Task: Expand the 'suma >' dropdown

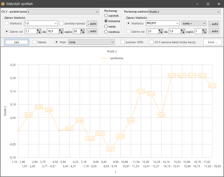Action: [194, 23]
